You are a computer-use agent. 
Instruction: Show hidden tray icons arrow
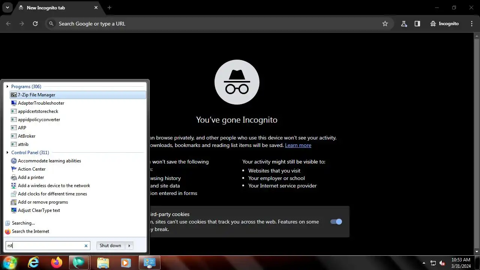click(424, 263)
